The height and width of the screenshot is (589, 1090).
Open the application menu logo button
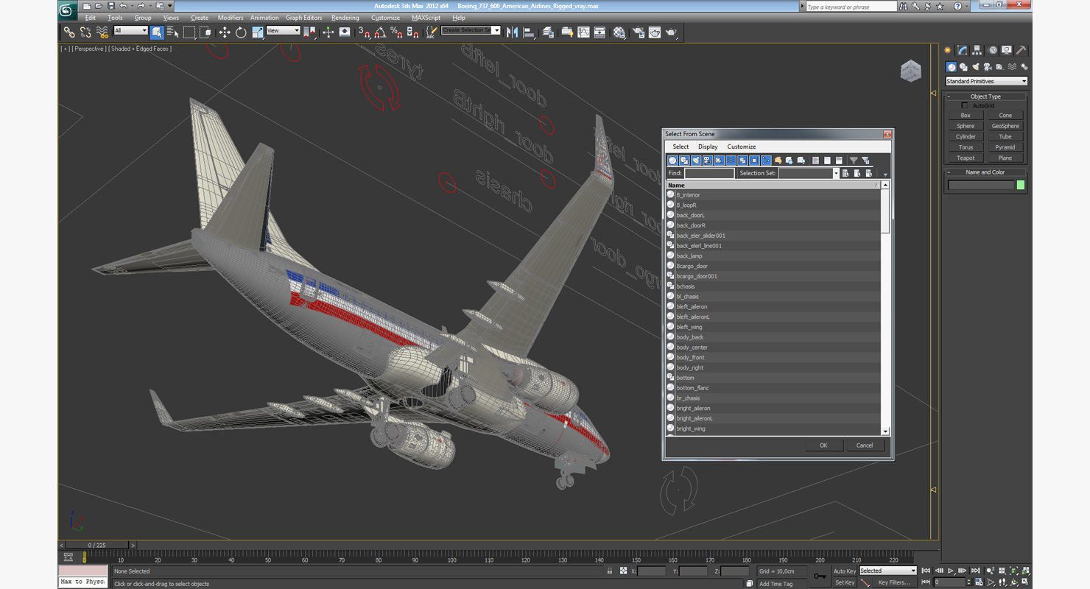point(67,10)
